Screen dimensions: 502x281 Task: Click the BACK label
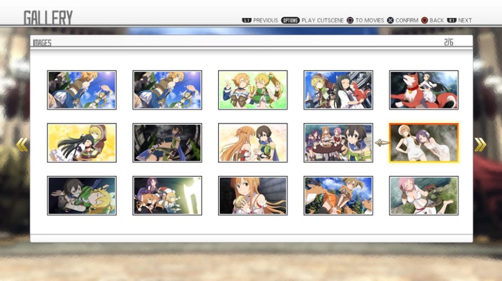point(437,21)
